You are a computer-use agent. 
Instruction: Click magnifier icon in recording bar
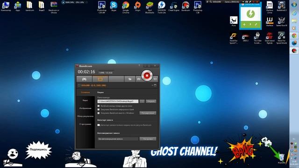pyautogui.click(x=211, y=2)
